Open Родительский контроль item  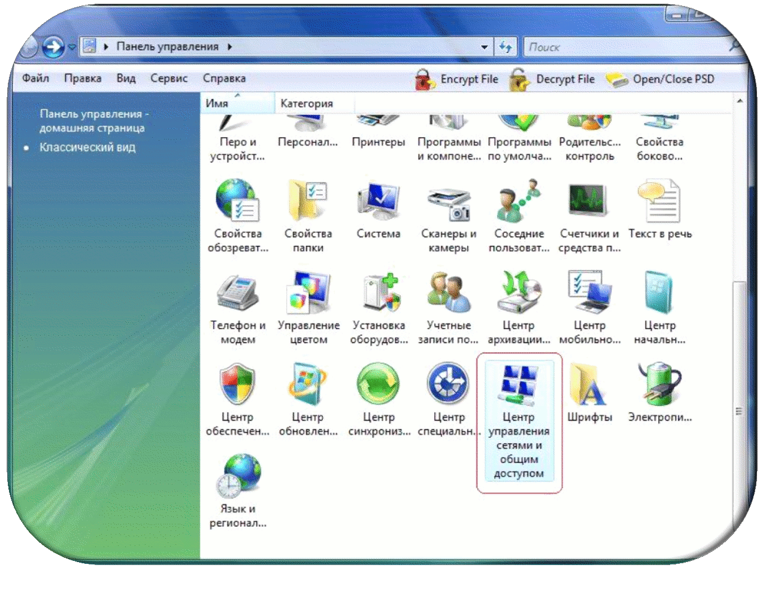(x=589, y=138)
